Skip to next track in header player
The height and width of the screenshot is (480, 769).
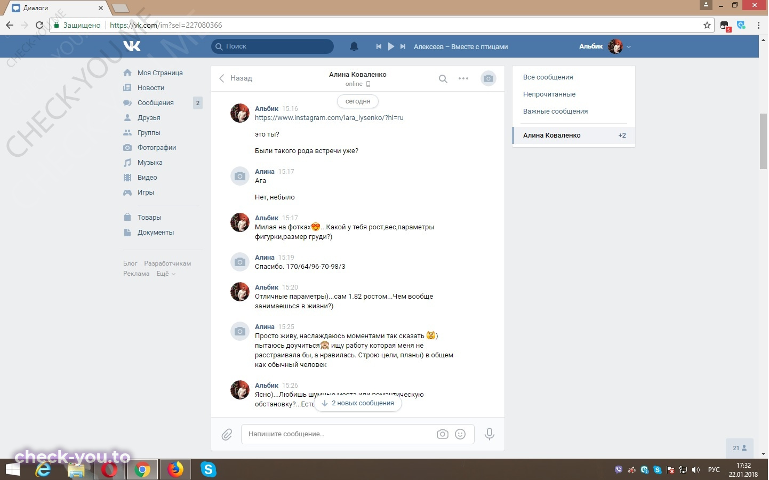coord(403,46)
